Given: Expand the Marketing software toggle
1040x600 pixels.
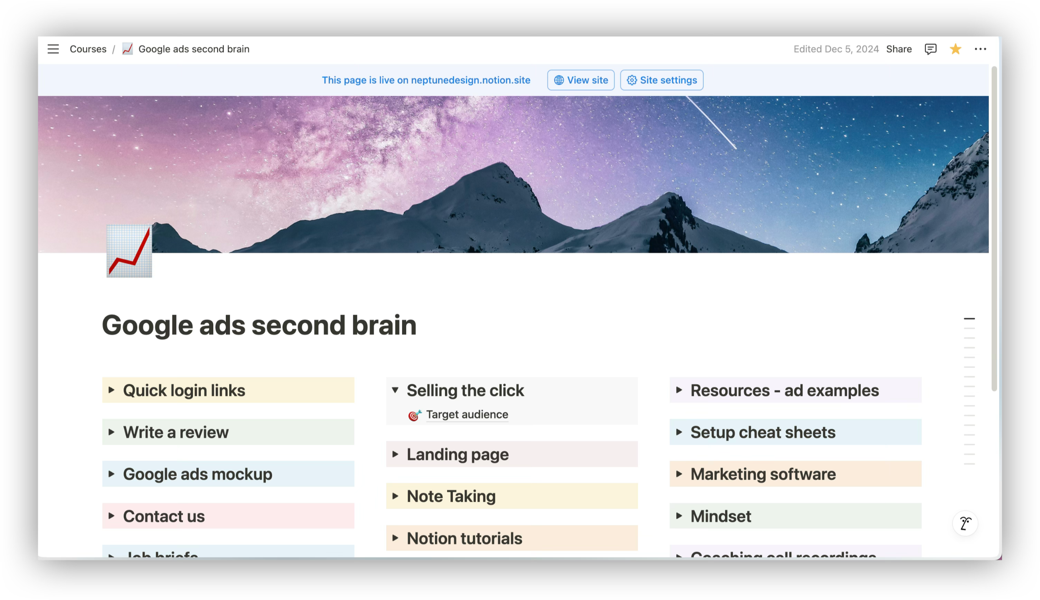Looking at the screenshot, I should 679,474.
